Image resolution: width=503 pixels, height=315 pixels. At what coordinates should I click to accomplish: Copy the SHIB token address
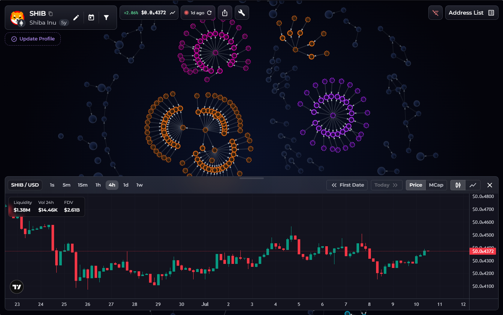(51, 14)
